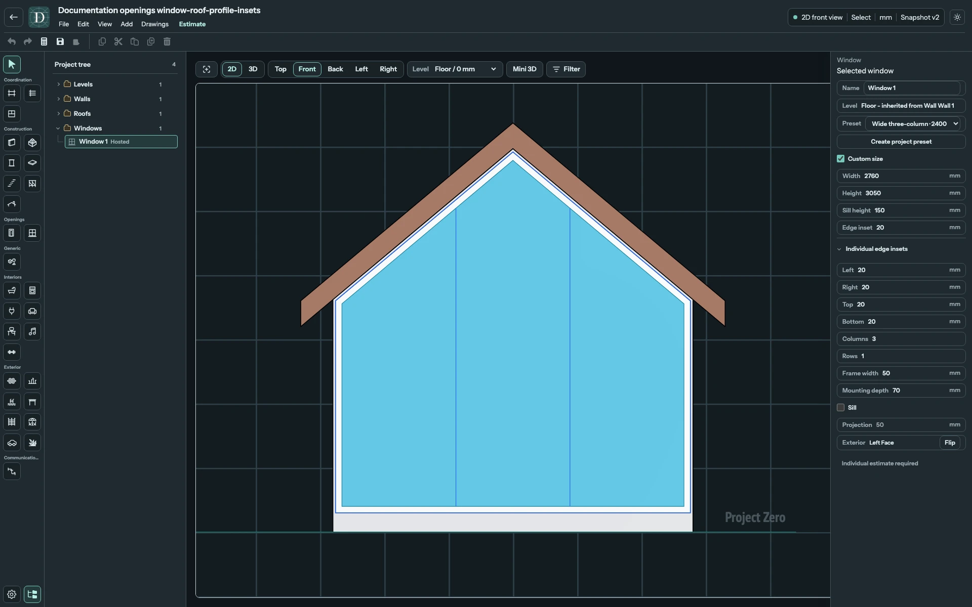Viewport: 972px width, 607px height.
Task: Open the Level Floor / 0 mm dropdown
Action: (455, 69)
